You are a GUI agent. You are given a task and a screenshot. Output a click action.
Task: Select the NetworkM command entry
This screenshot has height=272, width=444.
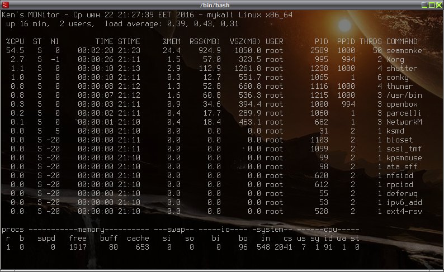coord(404,122)
